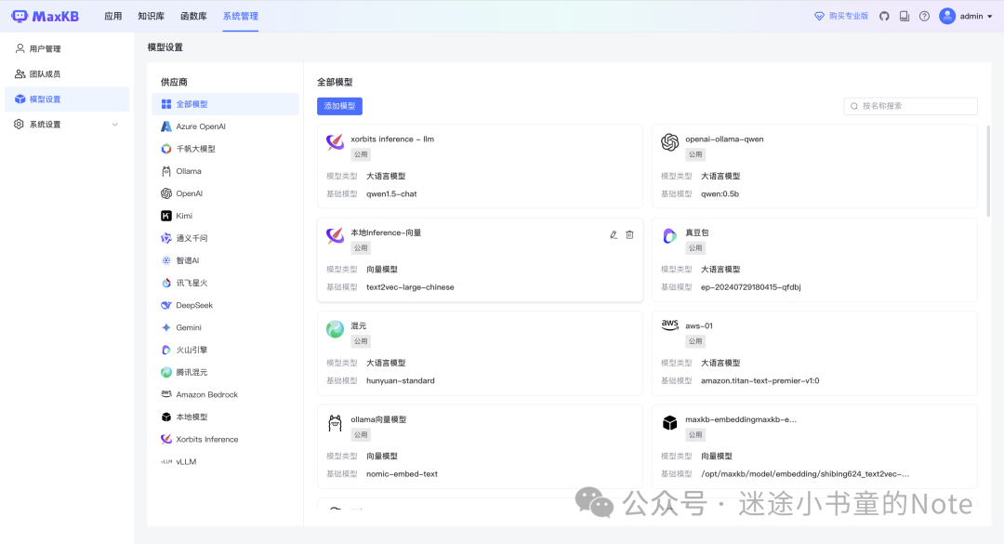This screenshot has height=544, width=1004.
Task: Click the maxkb-embedding card cube icon
Action: coord(669,423)
